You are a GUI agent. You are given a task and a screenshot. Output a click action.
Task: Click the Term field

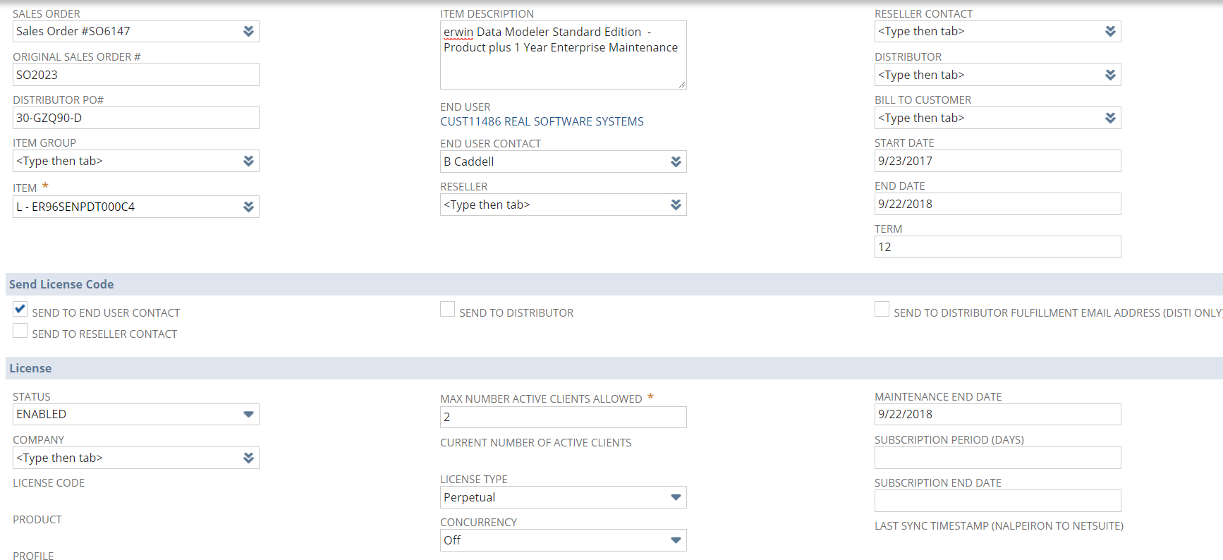tap(998, 247)
